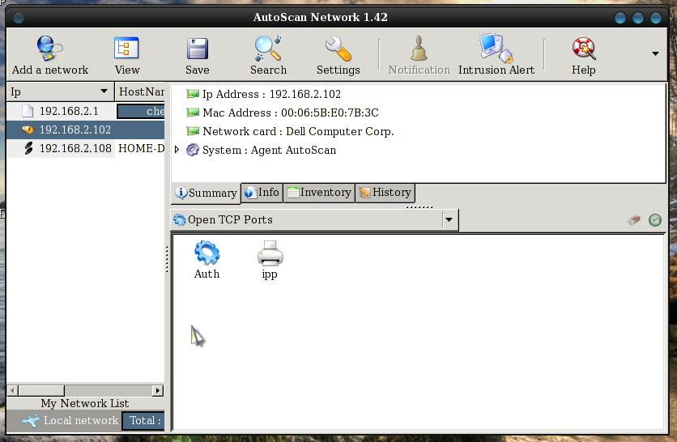Click the green refresh icon
Screen dimensions: 677x442
coord(654,220)
